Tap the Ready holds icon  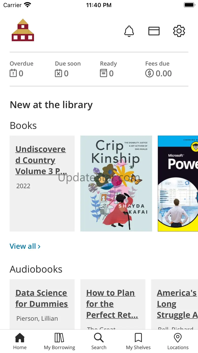point(104,73)
